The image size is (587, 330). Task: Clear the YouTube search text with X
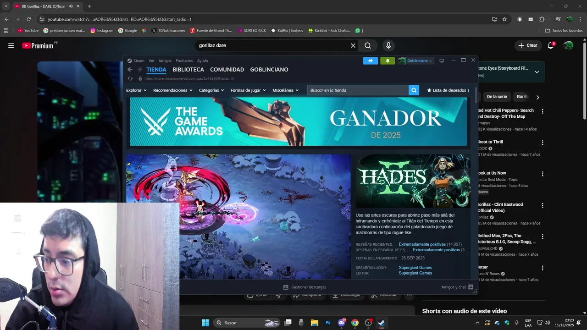(x=353, y=45)
